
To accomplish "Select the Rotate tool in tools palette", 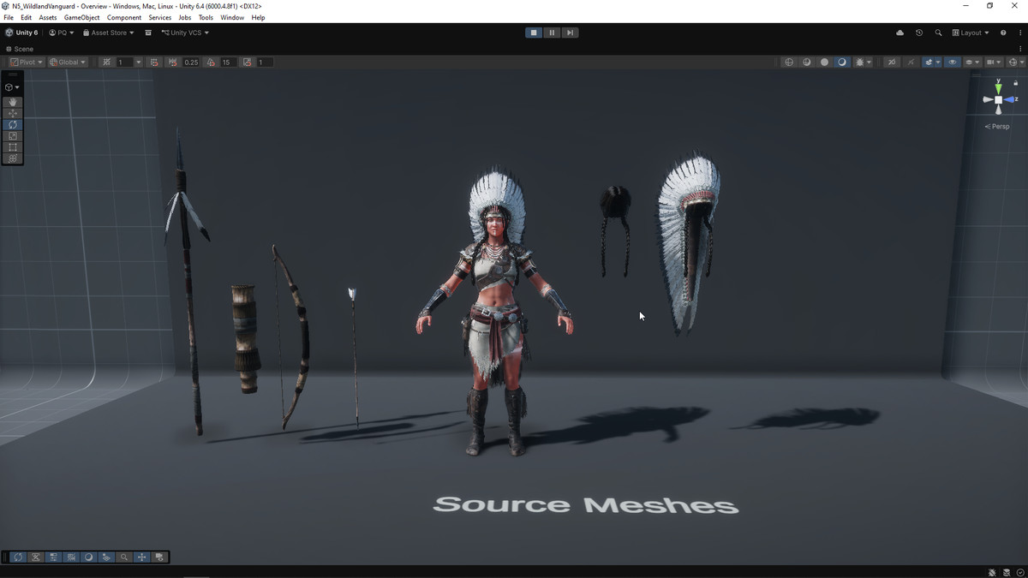I will tap(12, 124).
